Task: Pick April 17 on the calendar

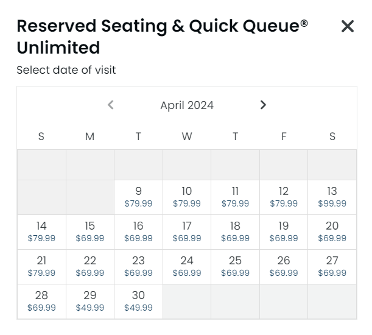Action: pyautogui.click(x=187, y=231)
